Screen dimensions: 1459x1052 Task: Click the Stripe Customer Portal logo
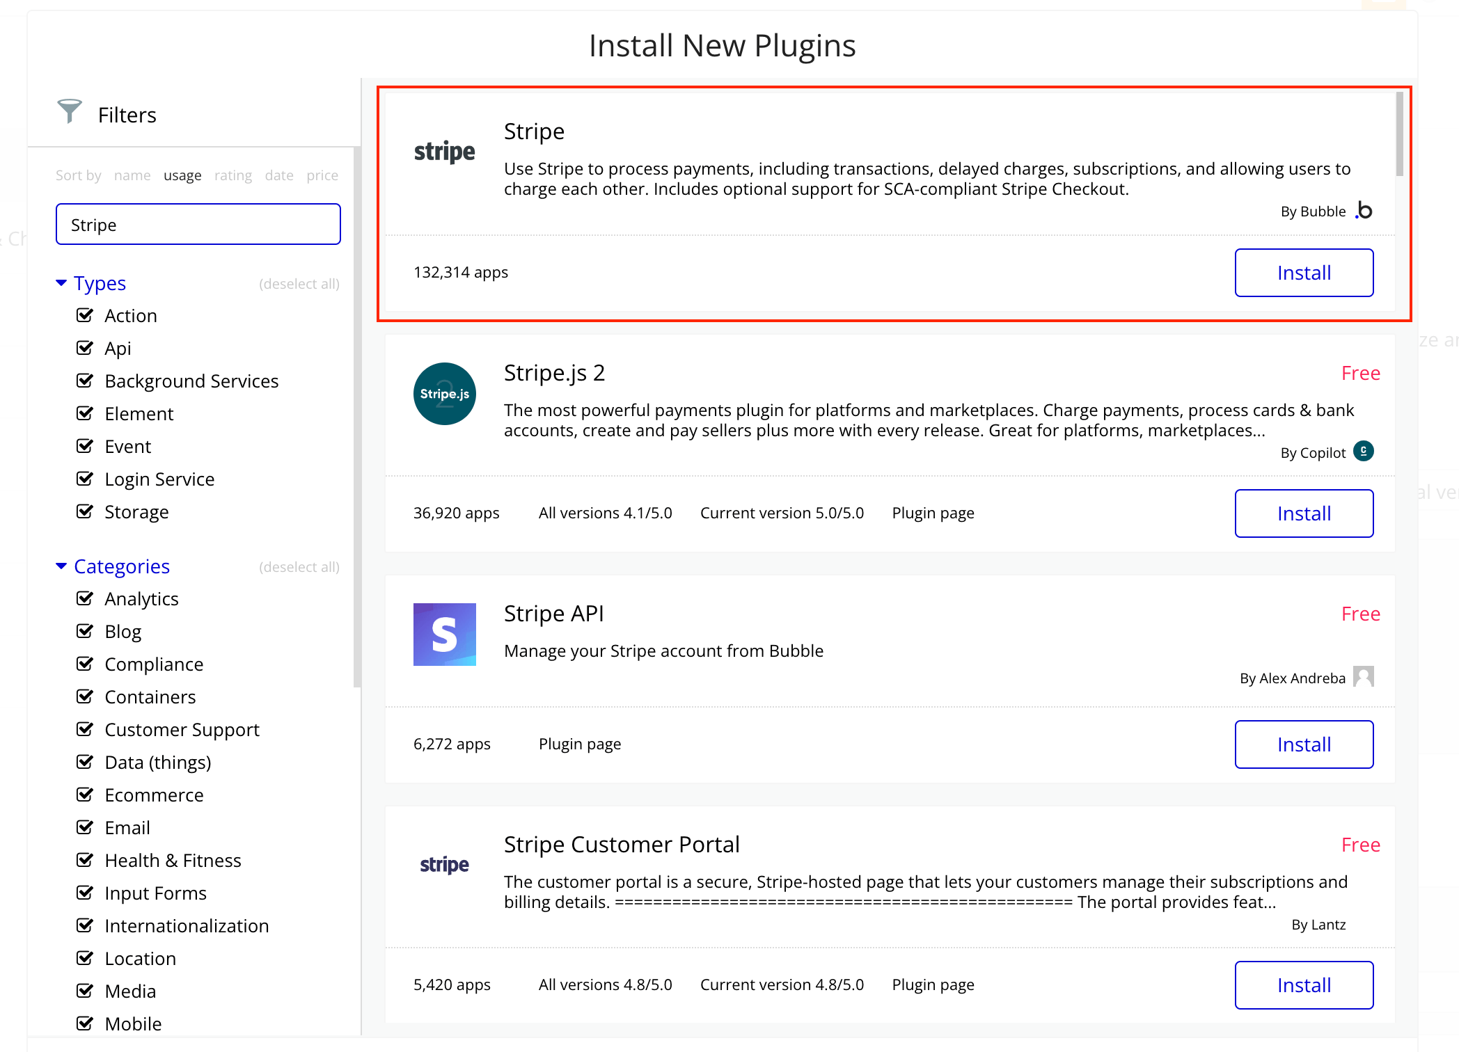pos(444,865)
